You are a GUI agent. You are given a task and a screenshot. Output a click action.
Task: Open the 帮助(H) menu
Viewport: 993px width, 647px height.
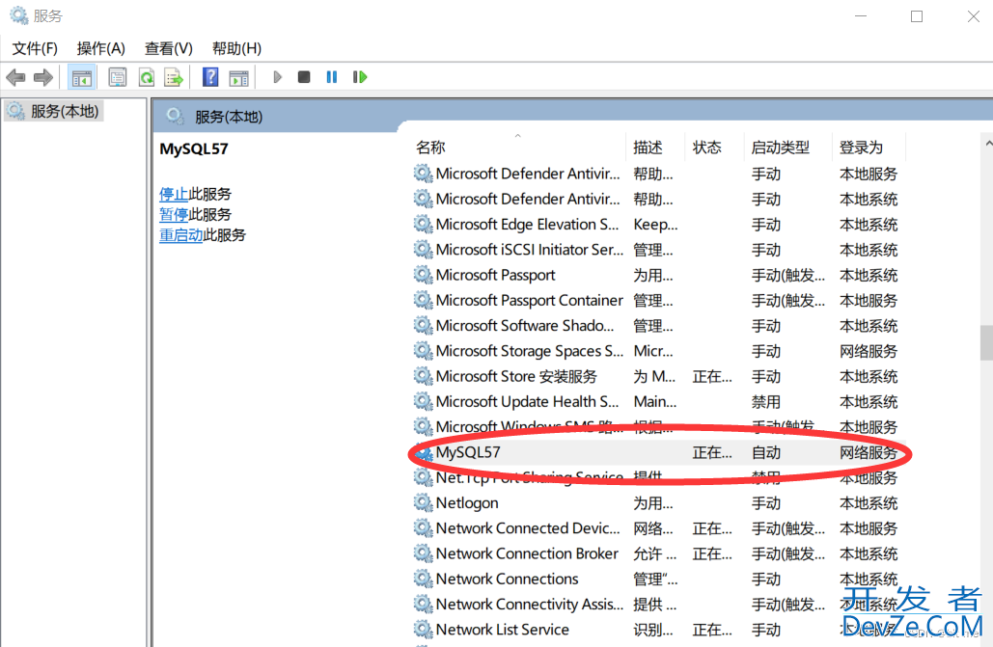pyautogui.click(x=236, y=48)
